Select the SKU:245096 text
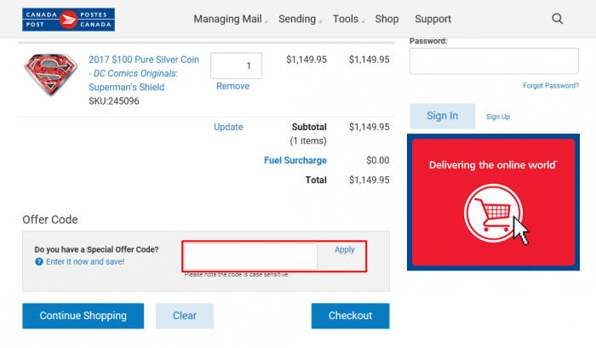 click(113, 101)
